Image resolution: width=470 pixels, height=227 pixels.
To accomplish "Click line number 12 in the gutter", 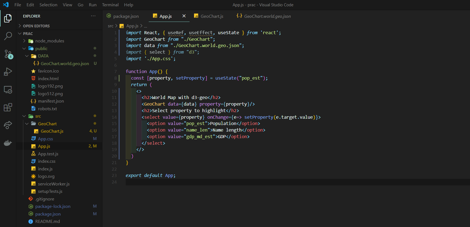I will point(114,104).
